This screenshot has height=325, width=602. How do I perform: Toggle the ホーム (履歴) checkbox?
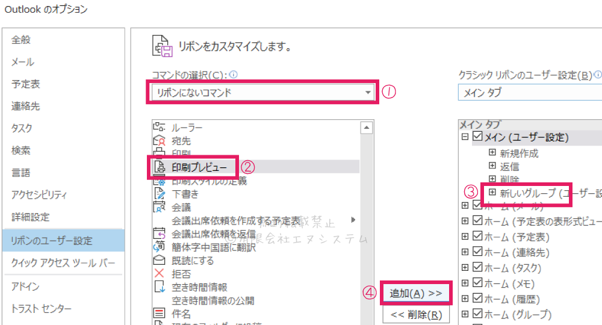[x=477, y=297]
